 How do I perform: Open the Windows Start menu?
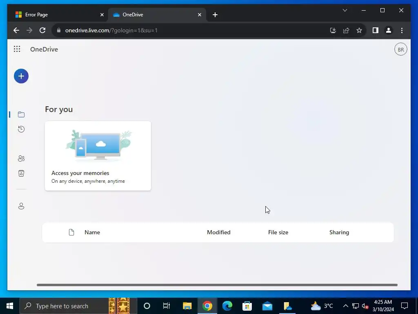[x=10, y=306]
